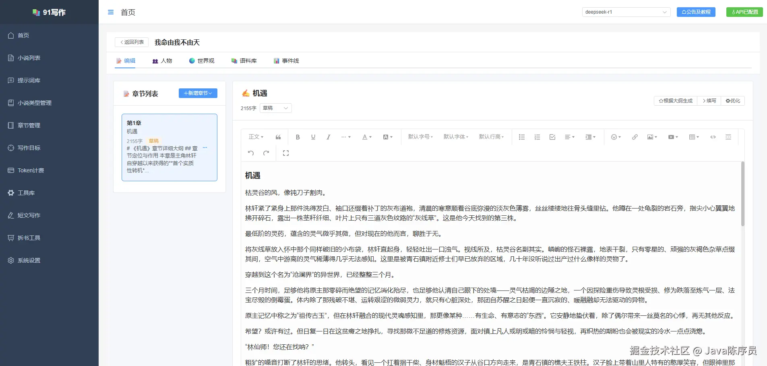Open 工具库 in the sidebar
Image resolution: width=767 pixels, height=366 pixels.
49,193
